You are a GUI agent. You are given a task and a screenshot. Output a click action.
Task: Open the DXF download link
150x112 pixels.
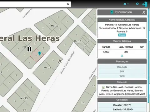(122, 72)
